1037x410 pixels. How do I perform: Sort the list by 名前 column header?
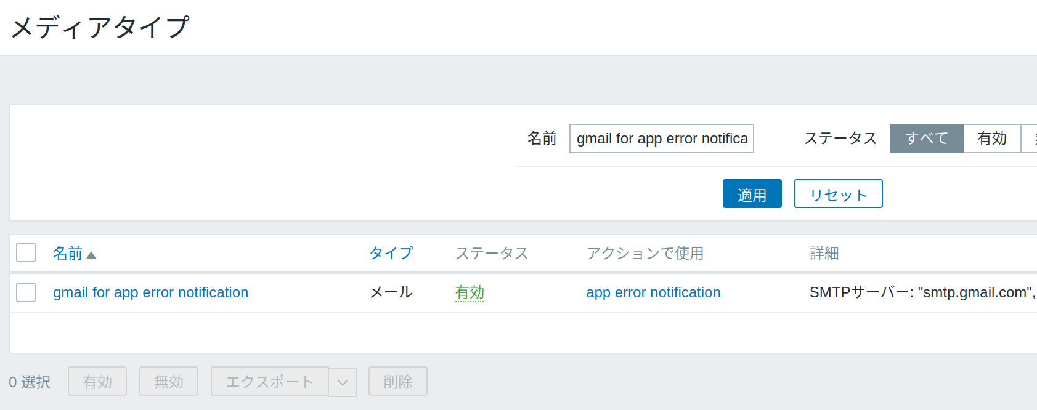68,253
